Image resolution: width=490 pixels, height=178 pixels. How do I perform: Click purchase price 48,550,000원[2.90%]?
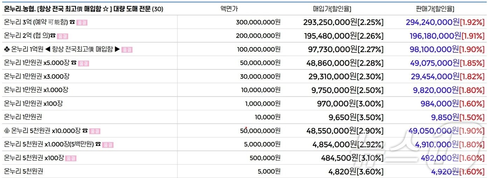(345, 131)
